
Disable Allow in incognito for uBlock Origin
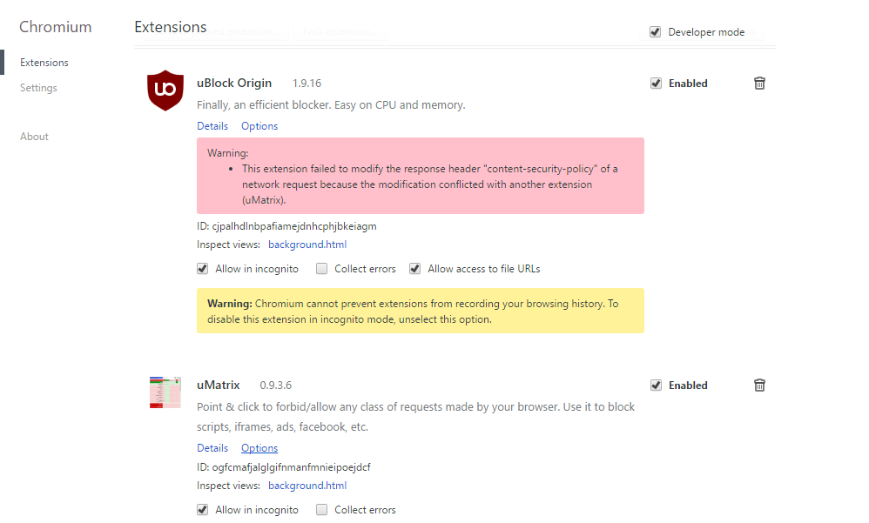tap(202, 268)
